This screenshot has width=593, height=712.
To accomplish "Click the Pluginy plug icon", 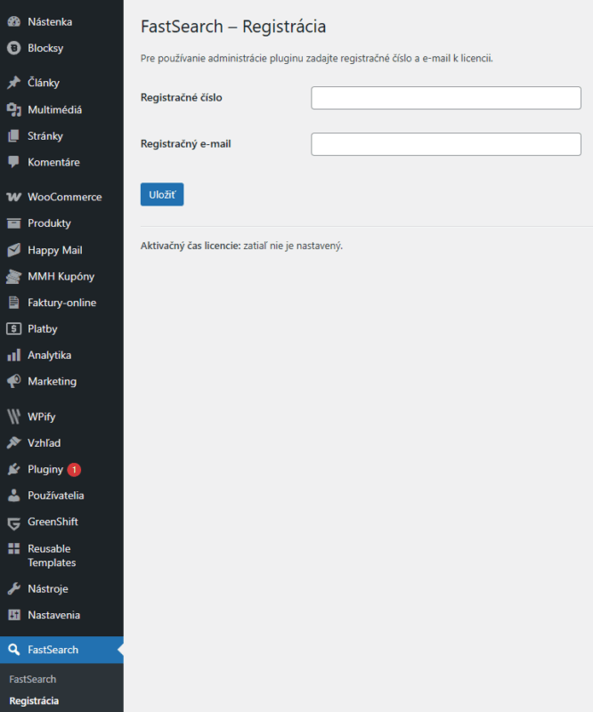I will pos(14,469).
